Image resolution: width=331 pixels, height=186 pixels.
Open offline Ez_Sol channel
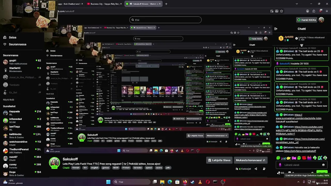coord(22,92)
